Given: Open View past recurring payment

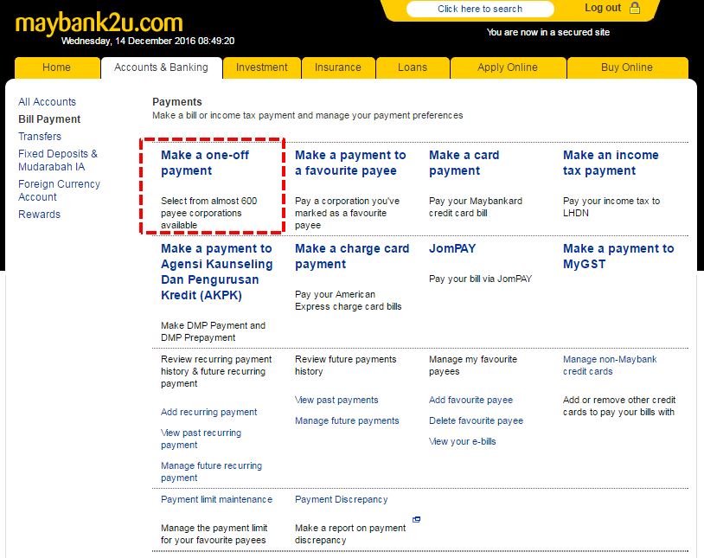Looking at the screenshot, I should [x=201, y=439].
